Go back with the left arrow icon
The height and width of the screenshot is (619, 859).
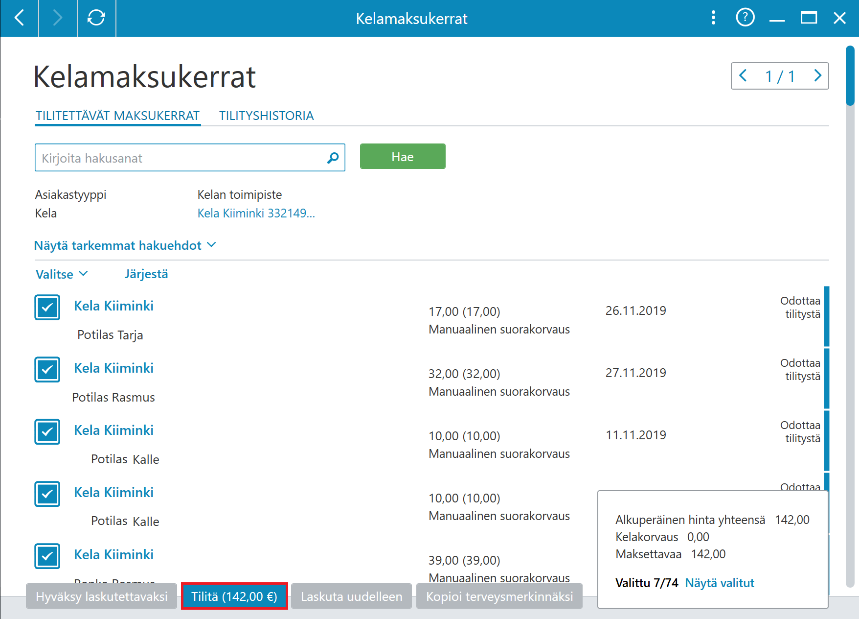pyautogui.click(x=19, y=18)
